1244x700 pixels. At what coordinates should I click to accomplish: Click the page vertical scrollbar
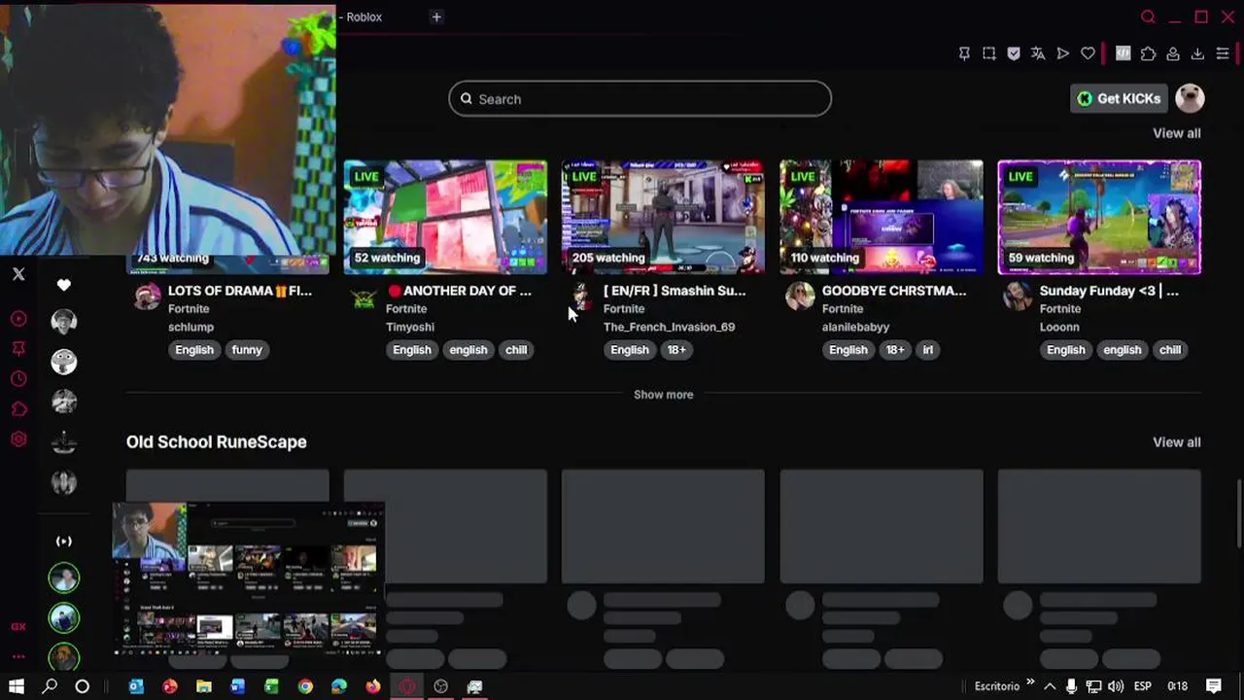1239,515
